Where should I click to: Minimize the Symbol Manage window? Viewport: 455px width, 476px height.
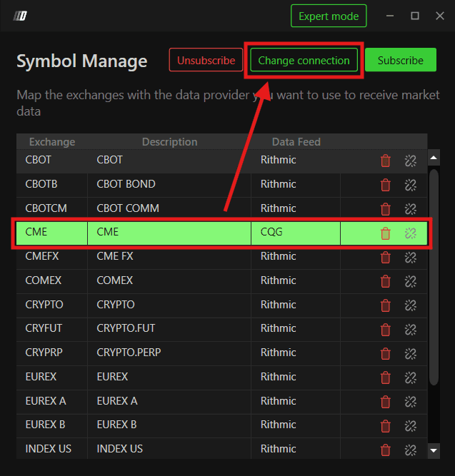[390, 16]
